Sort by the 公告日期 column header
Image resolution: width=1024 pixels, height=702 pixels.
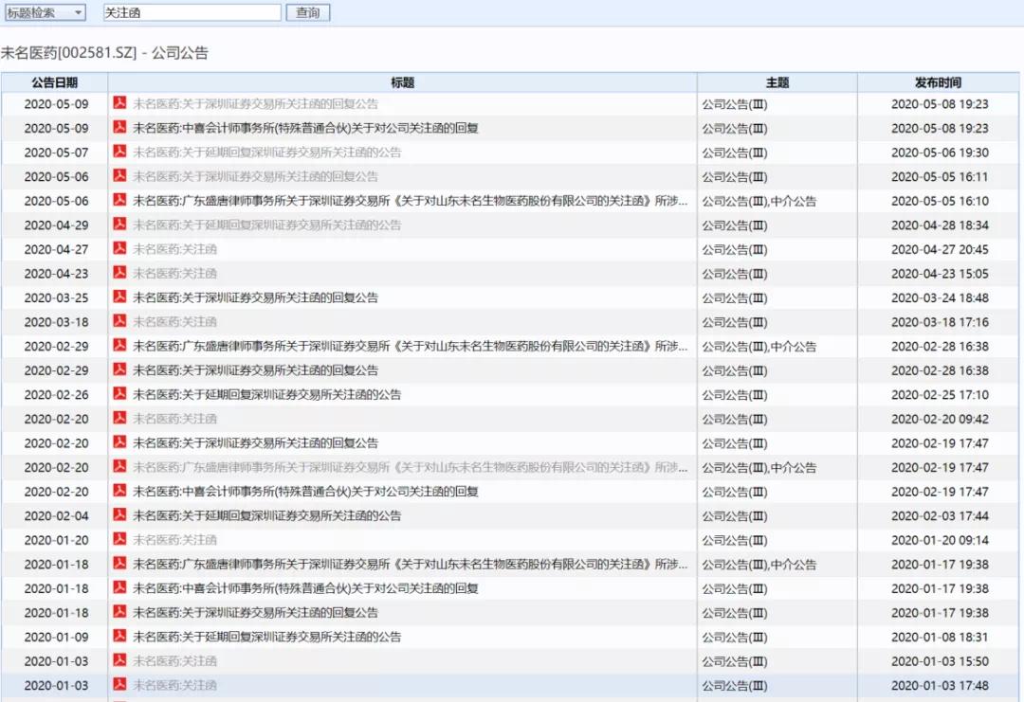pos(55,82)
